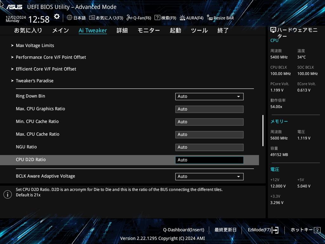The width and height of the screenshot is (325, 244).
Task: Open BCLK Aware Adaptive Voltage dropdown
Action: click(x=209, y=177)
